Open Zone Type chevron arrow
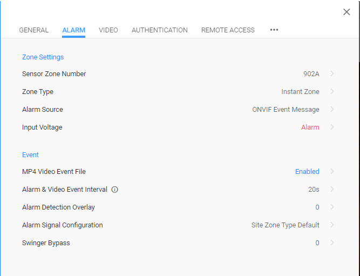Viewport: 360px width, 276px height. (x=332, y=91)
